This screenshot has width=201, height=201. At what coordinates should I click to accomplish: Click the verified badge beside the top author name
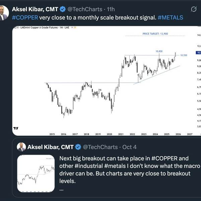62,9
